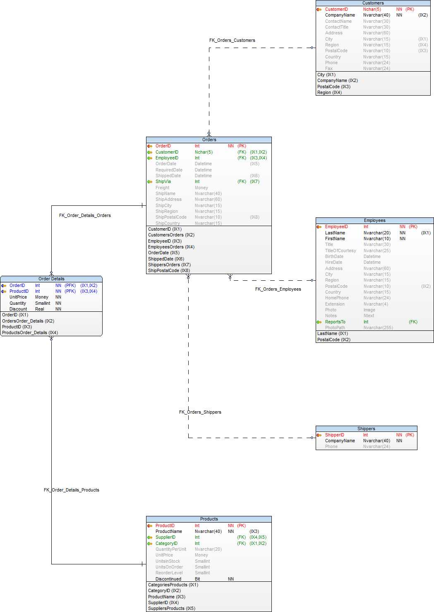The image size is (434, 612).
Task: Click the primary key icon beside CustomerID in Customers
Action: [319, 9]
